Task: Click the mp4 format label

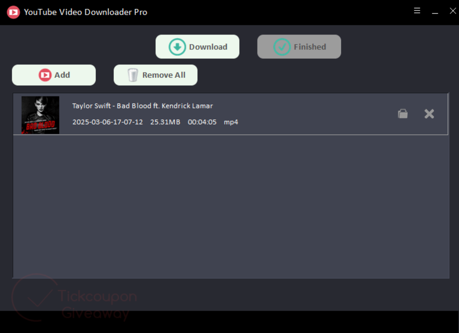Action: pos(231,122)
